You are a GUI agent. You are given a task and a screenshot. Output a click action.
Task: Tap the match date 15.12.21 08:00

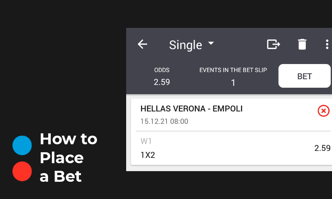tap(164, 121)
